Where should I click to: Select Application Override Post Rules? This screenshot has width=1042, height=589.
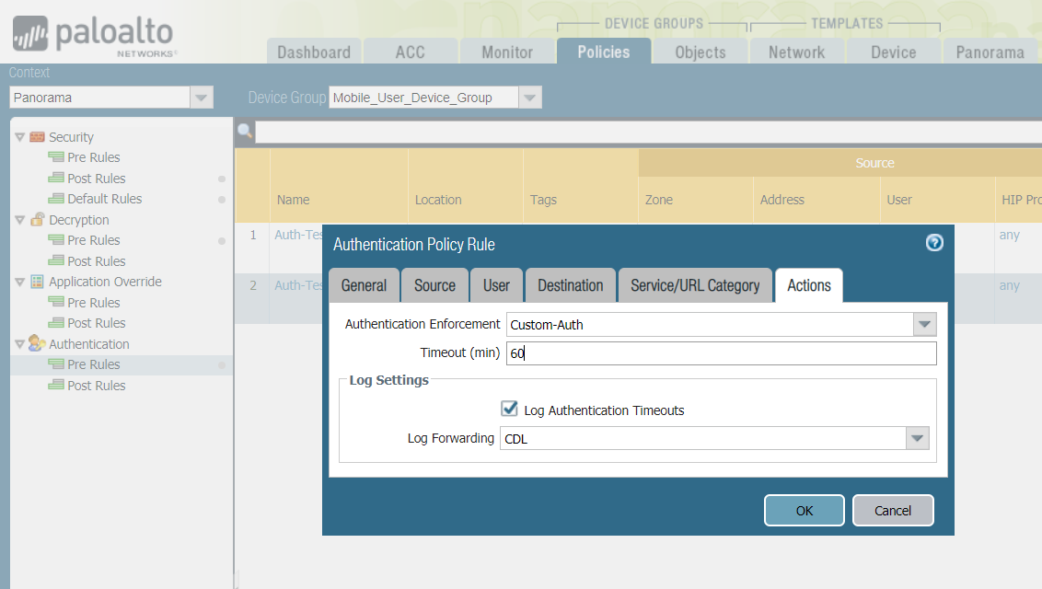point(97,323)
